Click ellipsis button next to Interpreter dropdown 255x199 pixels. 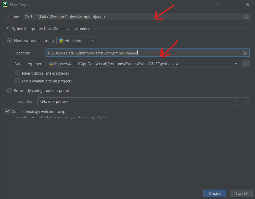(x=246, y=101)
